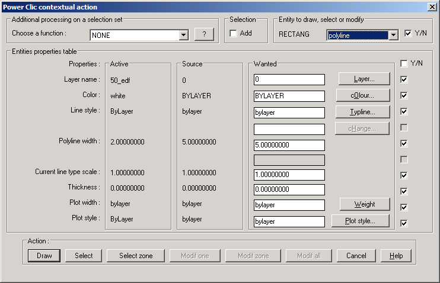Uncheck the Polyline width row checkbox
440x283 pixels.
pos(404,143)
